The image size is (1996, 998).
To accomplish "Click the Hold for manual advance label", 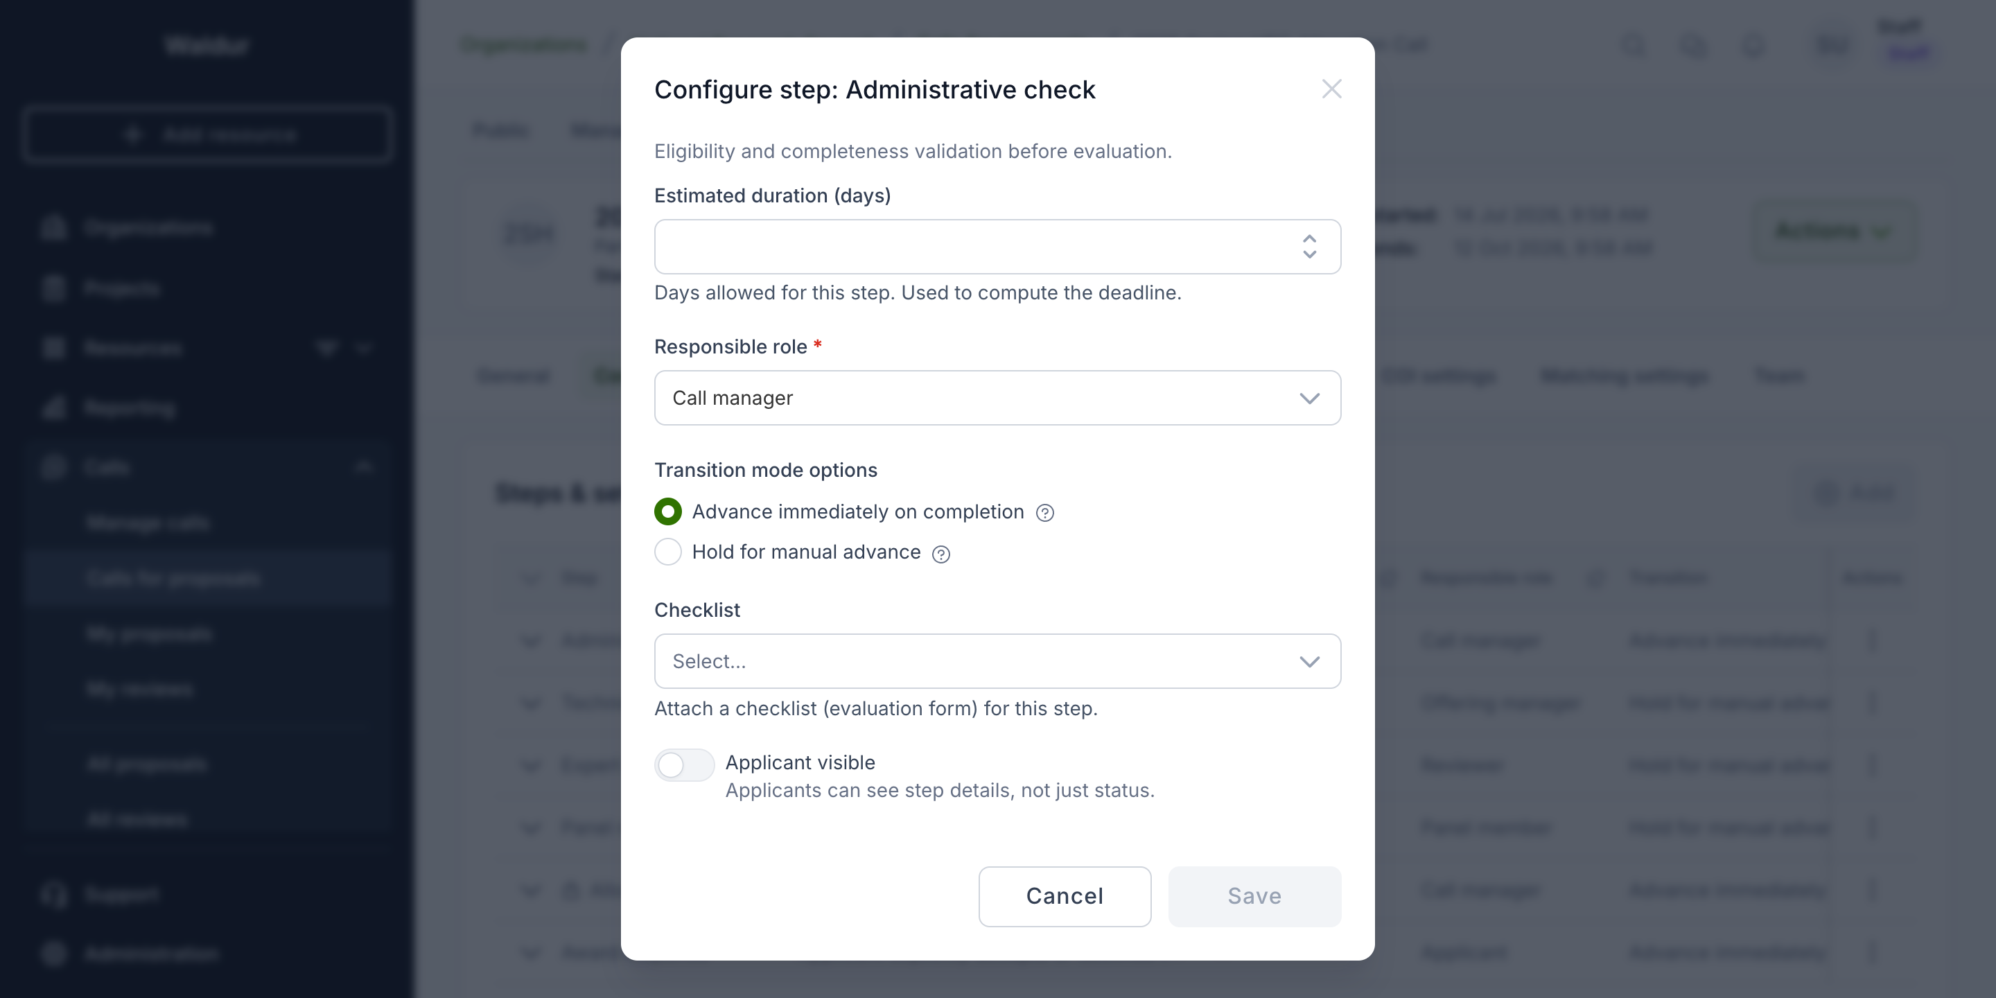I will coord(806,552).
